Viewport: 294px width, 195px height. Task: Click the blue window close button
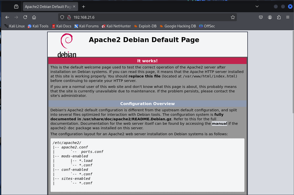click(290, 6)
